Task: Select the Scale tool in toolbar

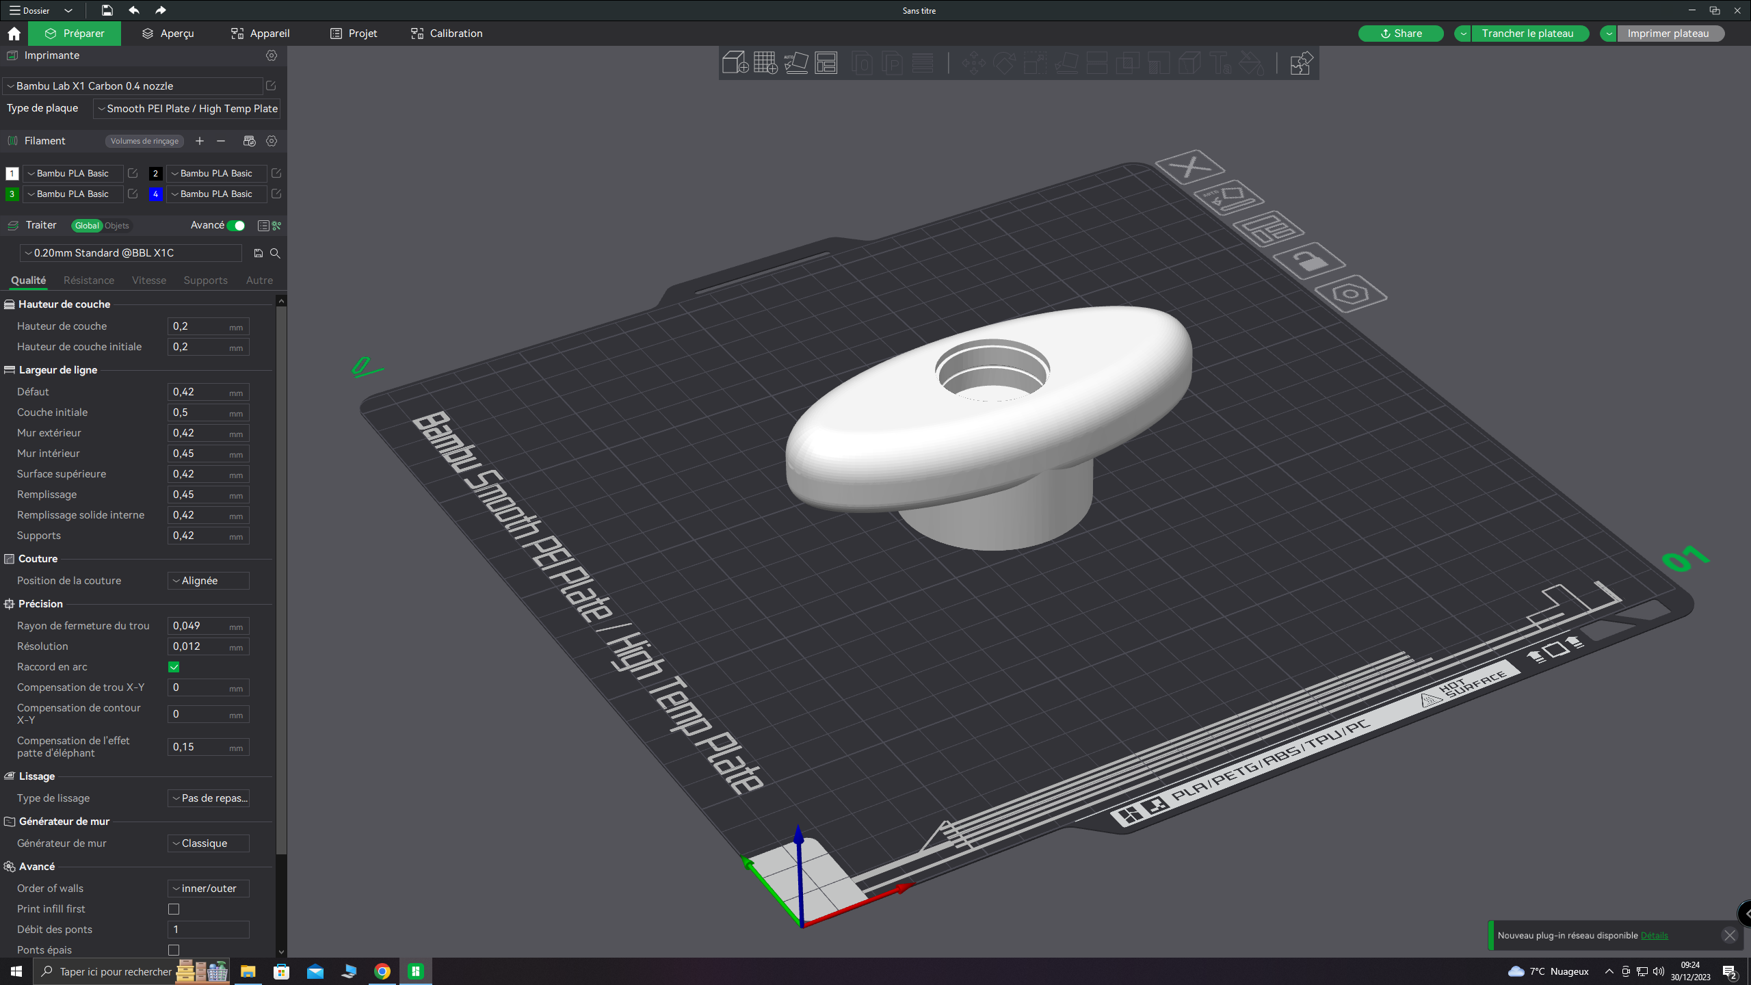Action: (1035, 63)
